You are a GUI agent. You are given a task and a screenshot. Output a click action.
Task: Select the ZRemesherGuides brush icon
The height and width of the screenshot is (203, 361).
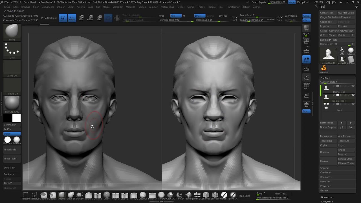[x=206, y=195]
